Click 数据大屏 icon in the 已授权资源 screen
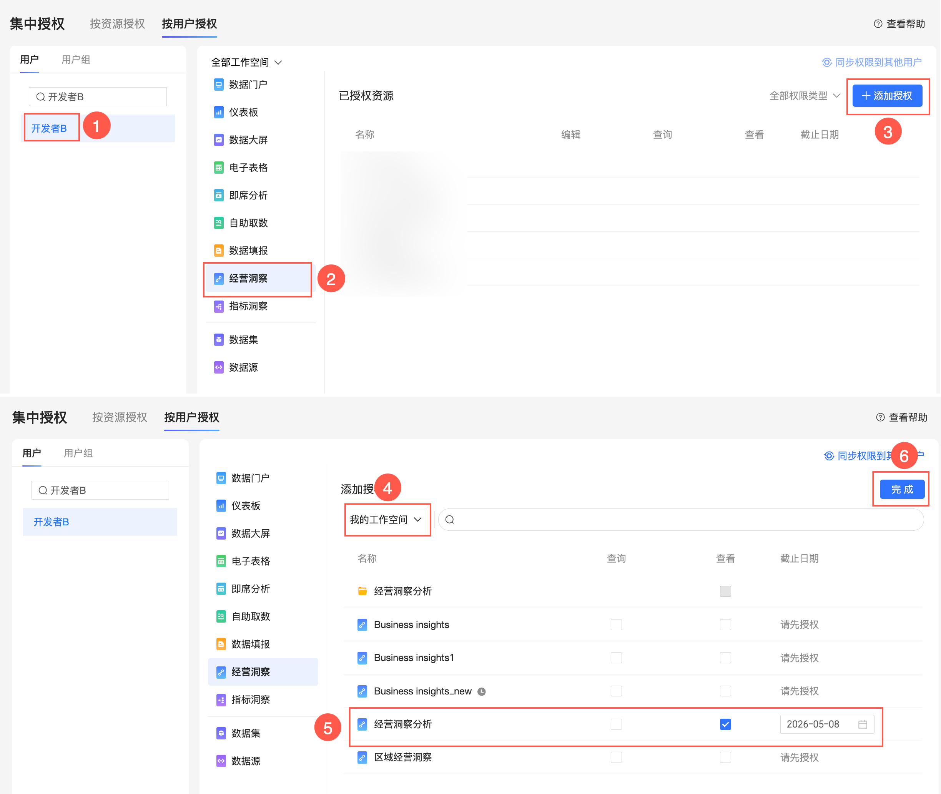This screenshot has width=941, height=794. (218, 140)
